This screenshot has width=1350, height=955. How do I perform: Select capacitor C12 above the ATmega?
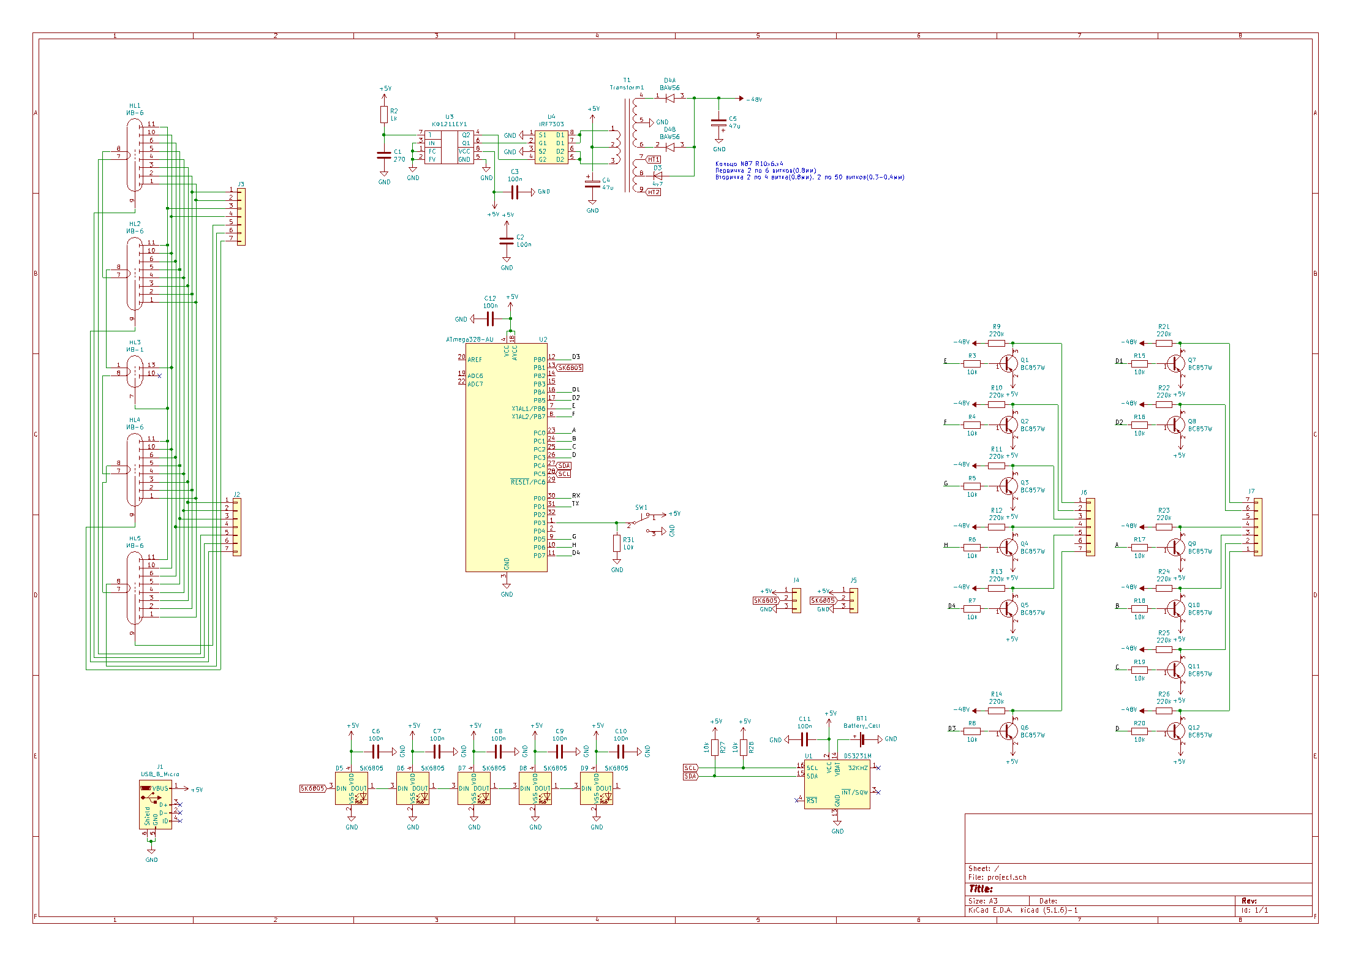point(490,319)
